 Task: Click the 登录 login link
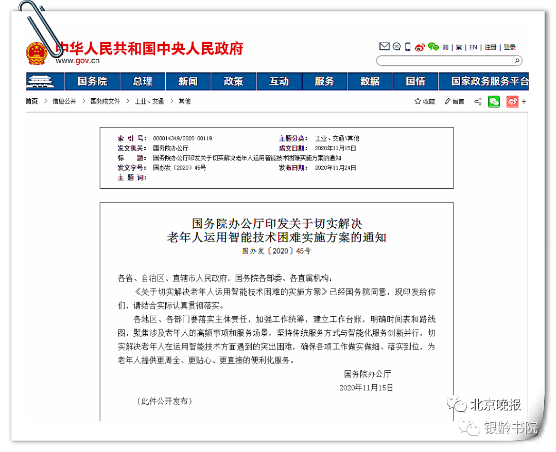(510, 47)
